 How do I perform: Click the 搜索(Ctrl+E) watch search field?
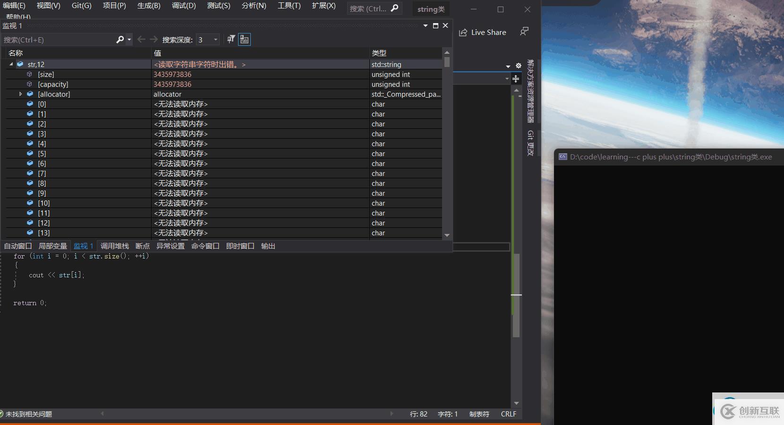57,40
